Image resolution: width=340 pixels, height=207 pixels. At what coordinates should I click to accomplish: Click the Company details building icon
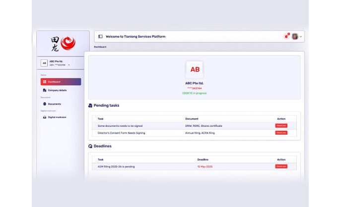[x=45, y=90]
